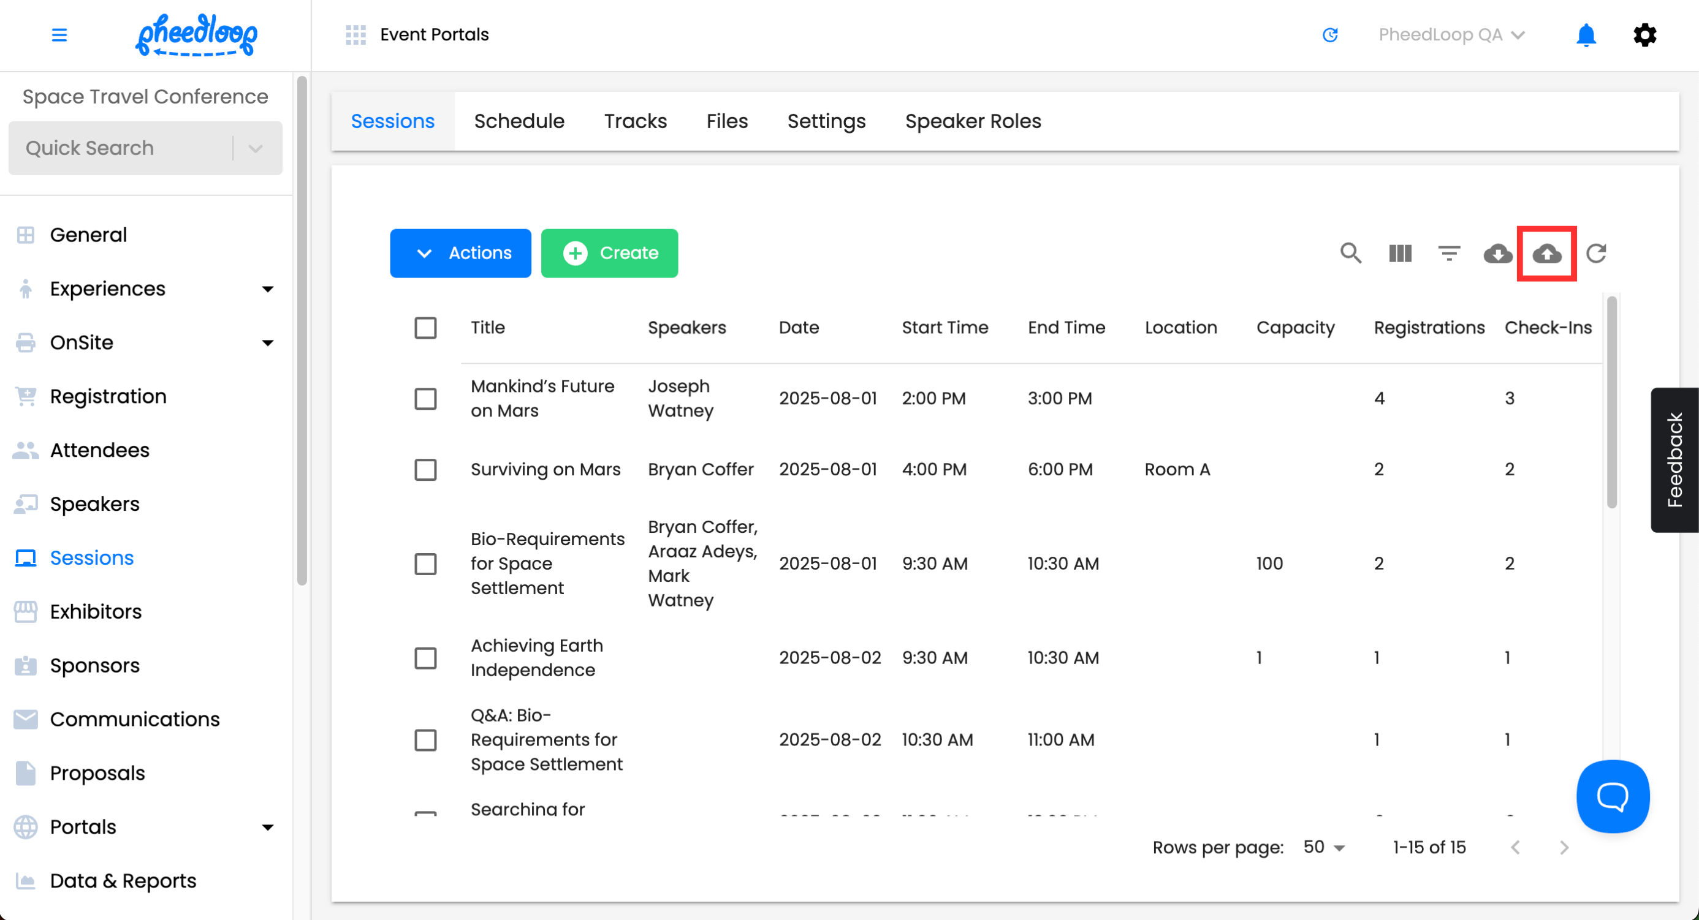Viewport: 1699px width, 920px height.
Task: Click the Sessions laptop icon in sidebar
Action: pos(26,558)
